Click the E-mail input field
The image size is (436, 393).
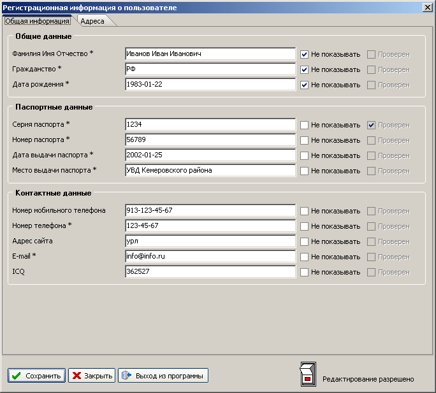[x=210, y=257]
